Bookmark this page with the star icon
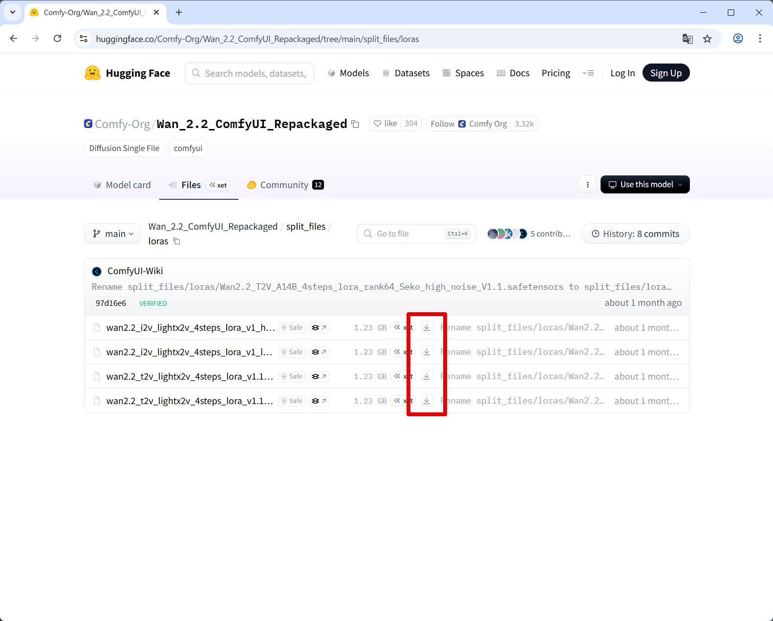This screenshot has height=621, width=773. click(707, 39)
